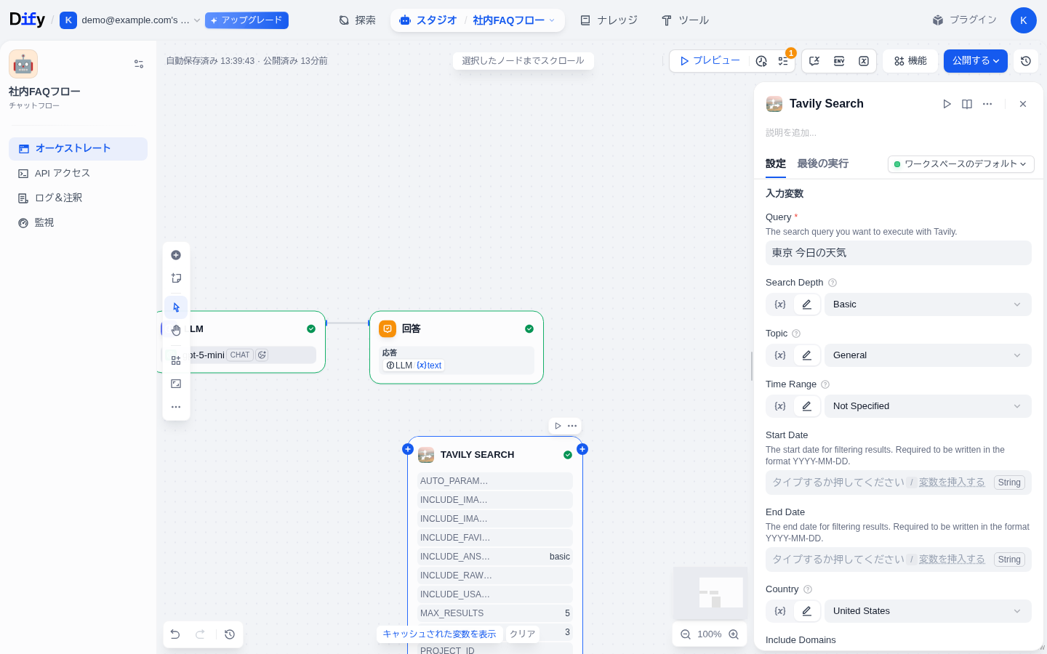This screenshot has width=1047, height=654.
Task: Open Tavily Search help book icon
Action: tap(967, 104)
